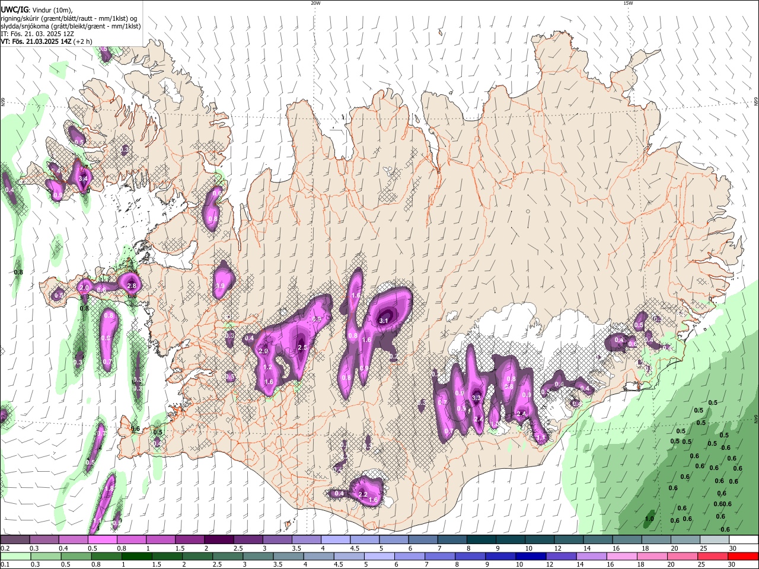Select the "VT: Fös. 21.03.2025 14Z" valid time
This screenshot has height=569, width=759.
36,41
